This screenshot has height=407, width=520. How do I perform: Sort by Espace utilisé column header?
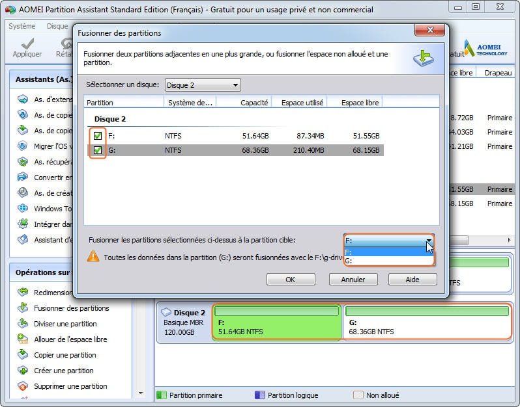(300, 103)
